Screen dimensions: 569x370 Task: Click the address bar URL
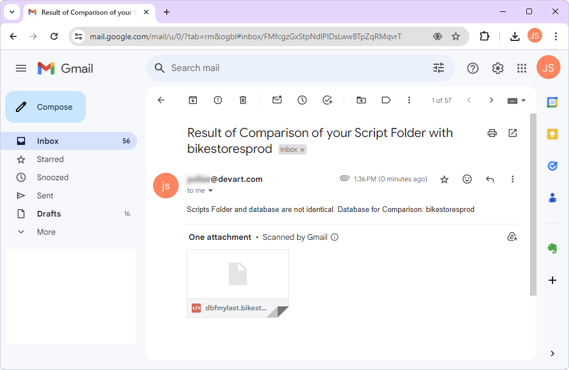coord(246,36)
